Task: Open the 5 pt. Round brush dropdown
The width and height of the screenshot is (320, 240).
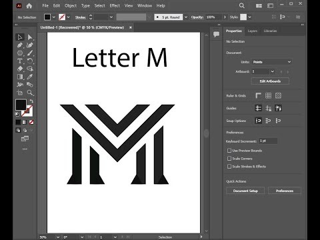Action: click(186, 17)
